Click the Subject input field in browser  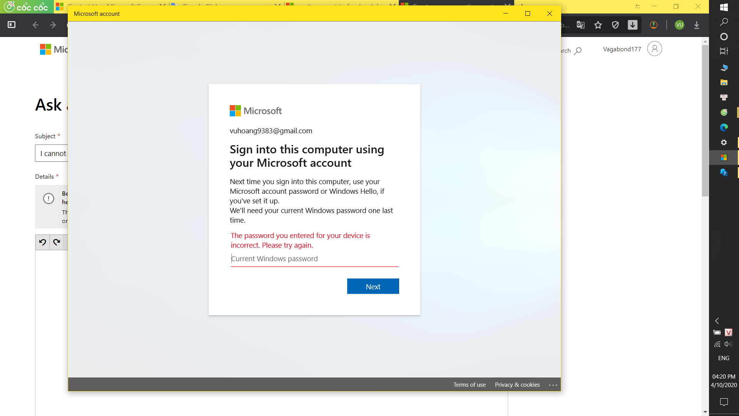click(x=52, y=153)
